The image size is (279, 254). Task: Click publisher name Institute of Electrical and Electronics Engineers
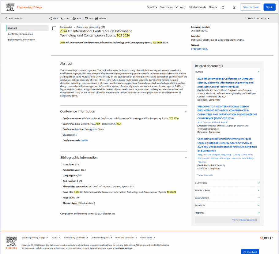coord(217,40)
